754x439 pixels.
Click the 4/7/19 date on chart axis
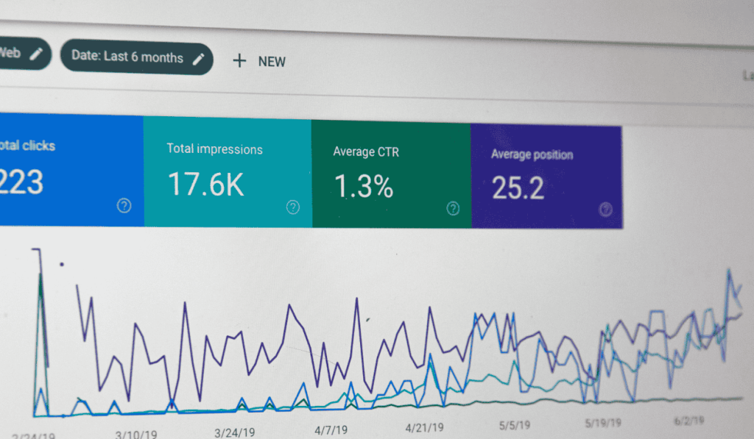pos(331,429)
